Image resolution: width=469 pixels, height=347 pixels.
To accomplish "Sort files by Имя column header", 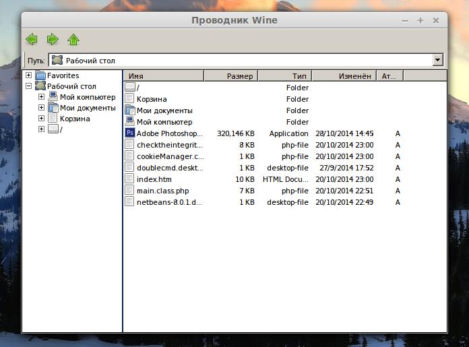I will (x=164, y=76).
